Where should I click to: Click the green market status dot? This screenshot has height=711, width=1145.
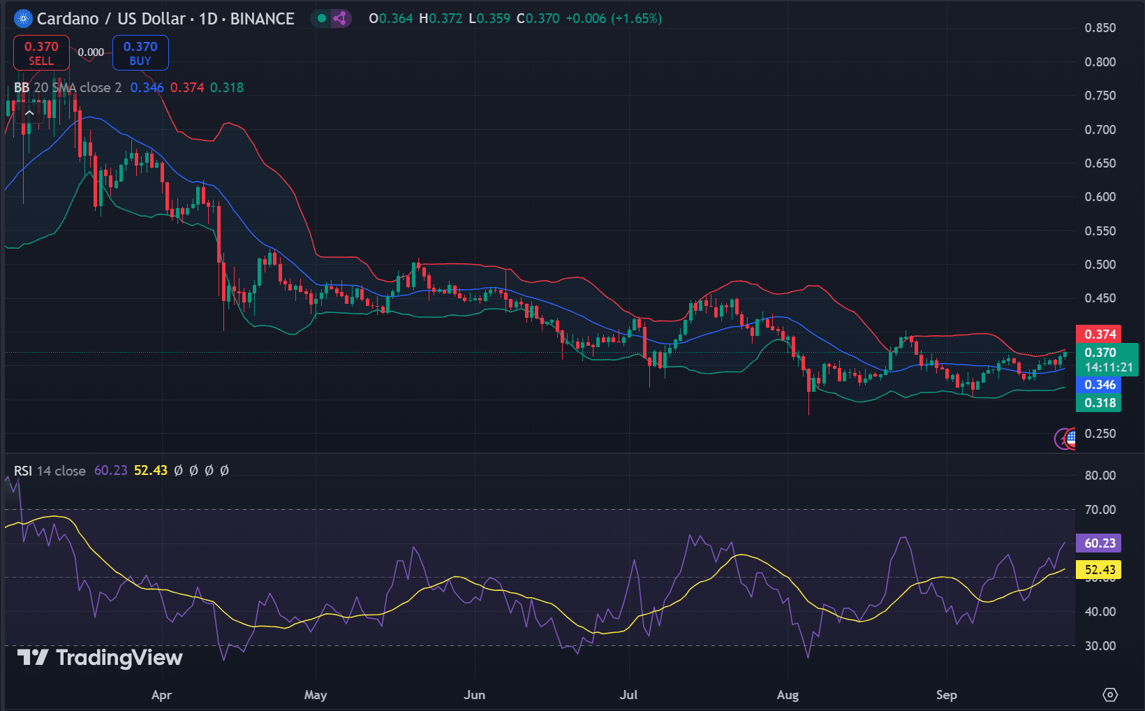[321, 19]
